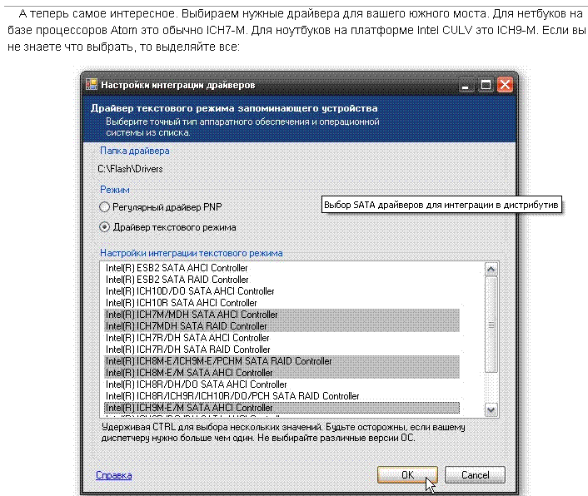Click the driver list scrollbar thumb
Screen dimensions: 588x496
point(491,325)
